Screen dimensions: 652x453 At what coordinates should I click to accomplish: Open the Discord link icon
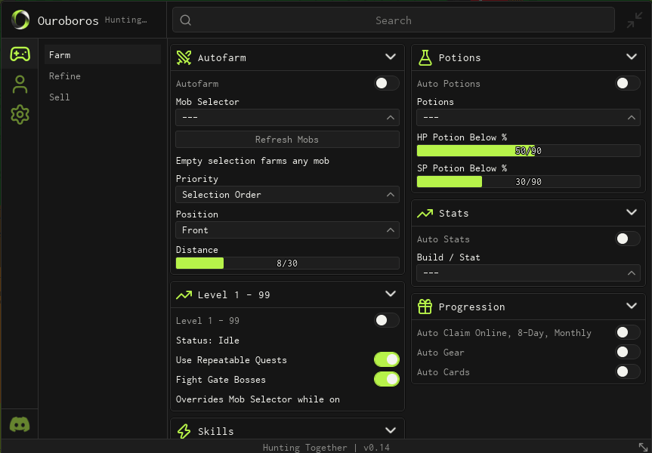(x=20, y=424)
